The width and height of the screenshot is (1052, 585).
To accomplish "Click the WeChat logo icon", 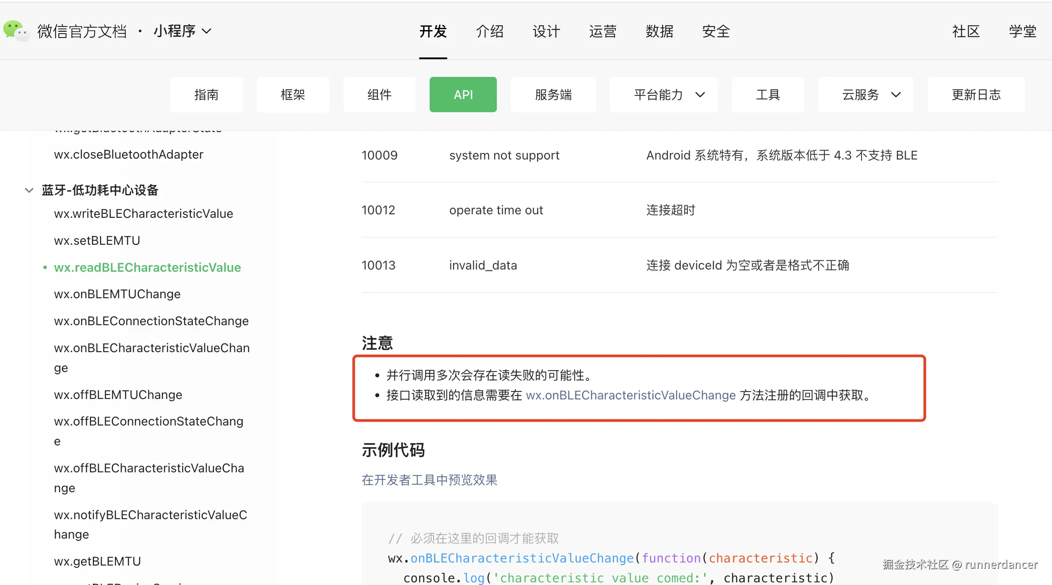I will (x=16, y=30).
